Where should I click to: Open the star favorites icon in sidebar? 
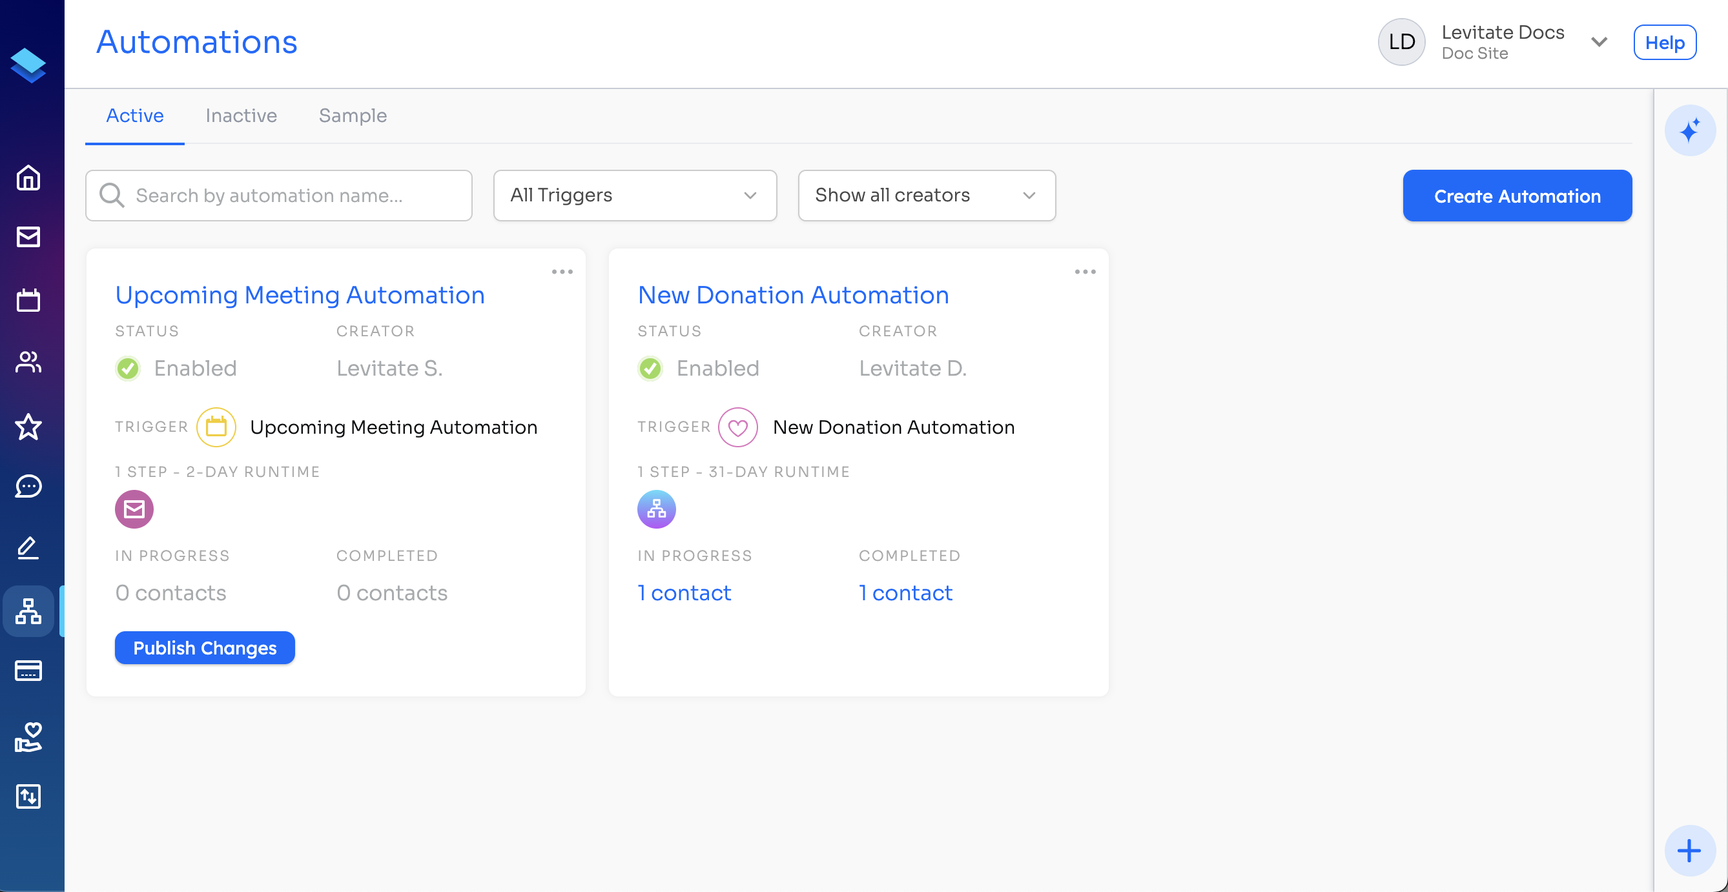tap(28, 427)
